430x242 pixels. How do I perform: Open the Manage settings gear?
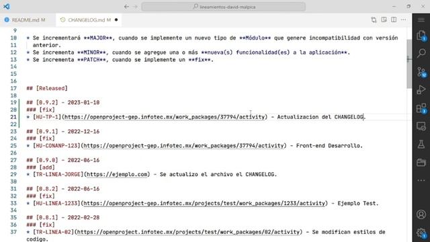pos(421,233)
